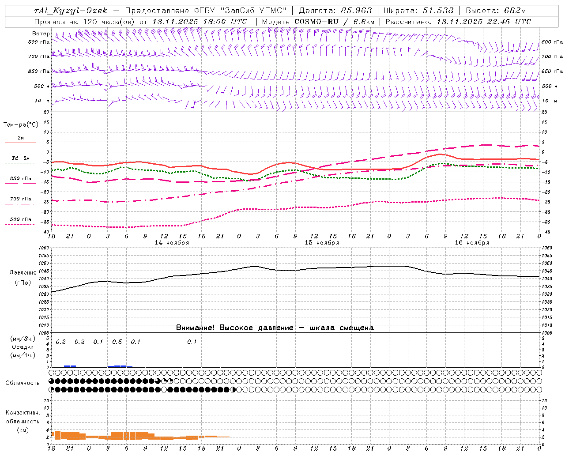Click the (мм/1ч.) precipitation unit label
The width and height of the screenshot is (565, 452).
click(23, 355)
